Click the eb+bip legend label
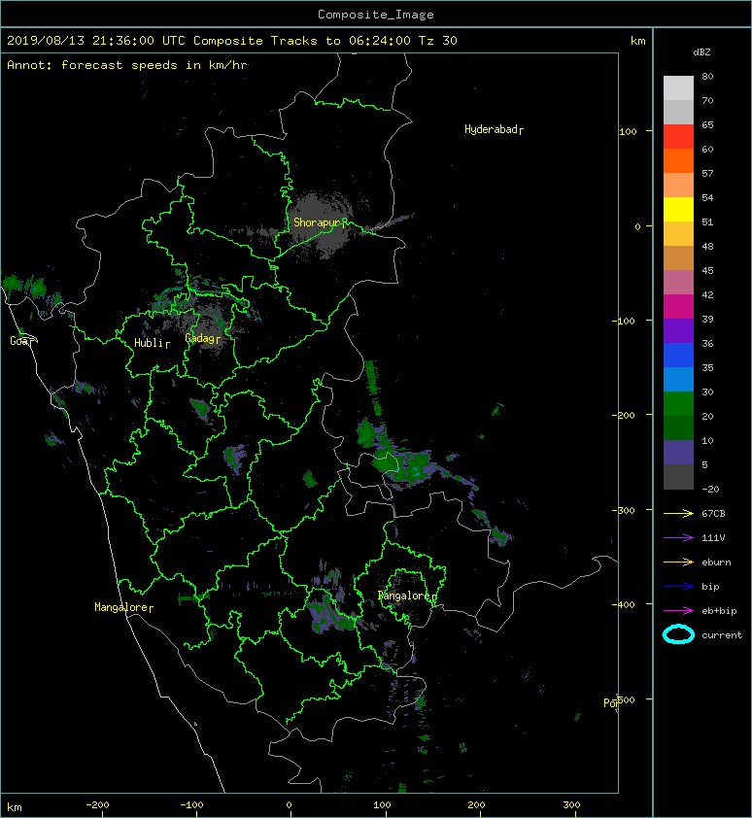752x818 pixels. click(x=719, y=611)
